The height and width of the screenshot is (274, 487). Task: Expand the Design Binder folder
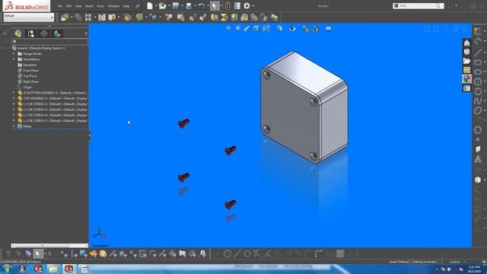coord(14,53)
